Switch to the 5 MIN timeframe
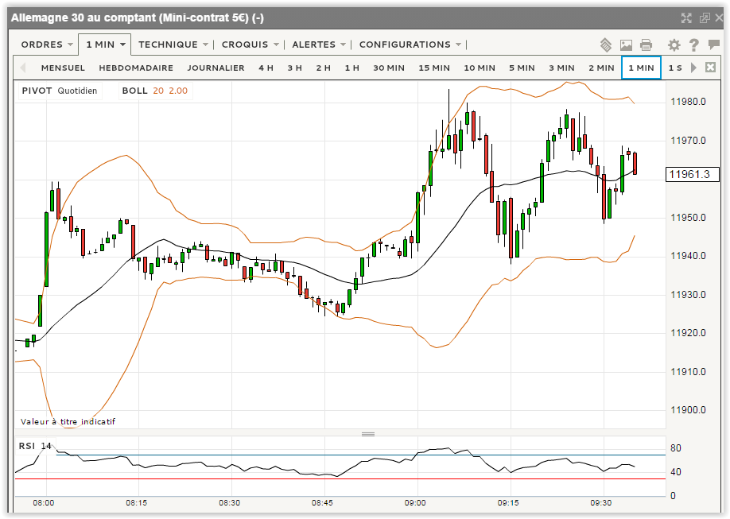 [522, 68]
